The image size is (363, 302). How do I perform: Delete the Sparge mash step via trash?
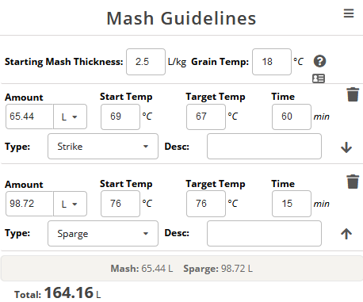click(x=353, y=182)
